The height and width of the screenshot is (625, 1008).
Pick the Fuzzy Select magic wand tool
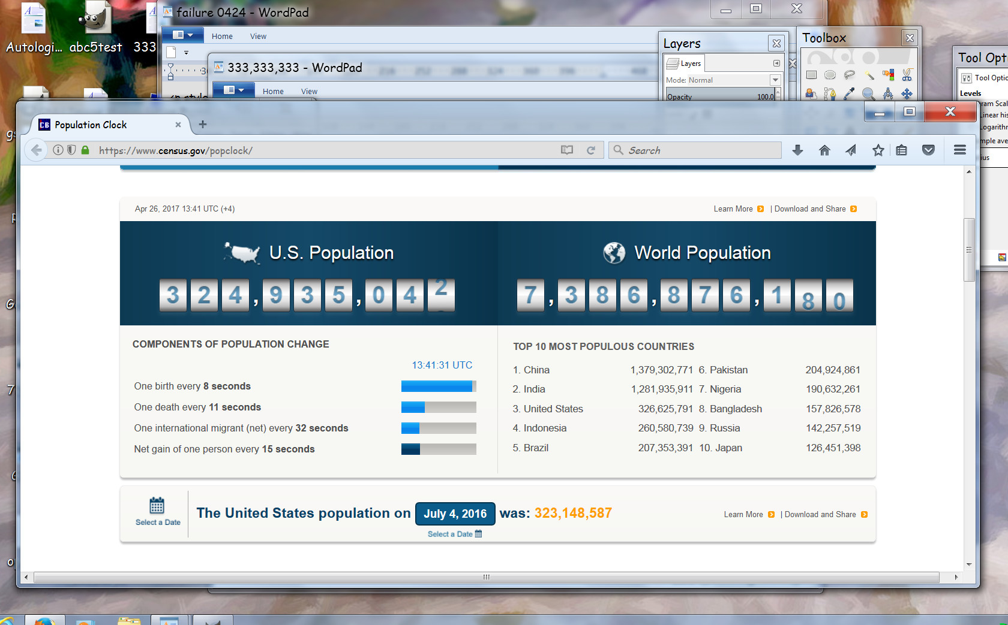pyautogui.click(x=869, y=75)
